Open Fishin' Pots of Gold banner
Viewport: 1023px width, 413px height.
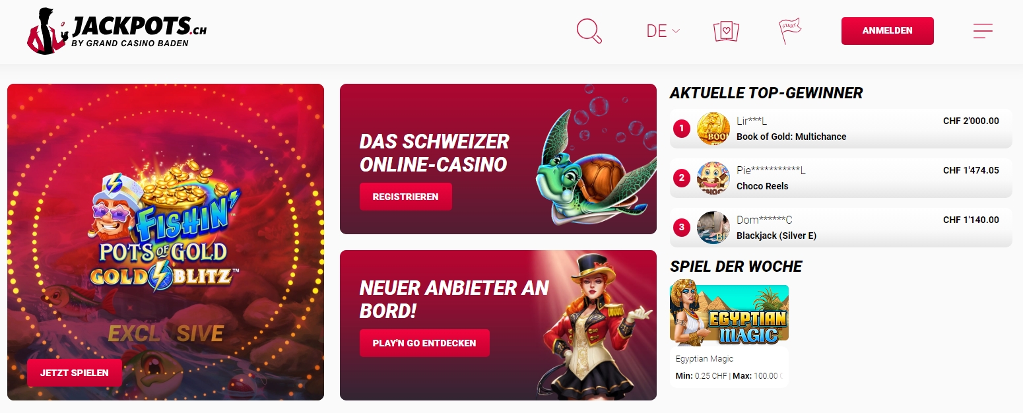pyautogui.click(x=166, y=242)
